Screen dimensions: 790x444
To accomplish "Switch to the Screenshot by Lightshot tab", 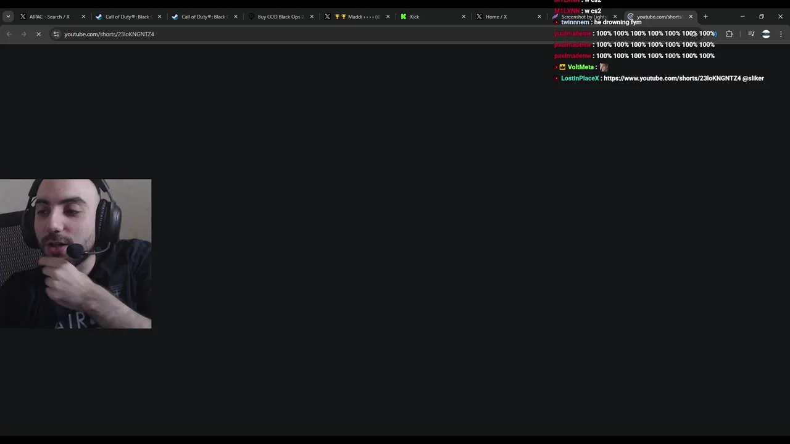I will tap(583, 17).
